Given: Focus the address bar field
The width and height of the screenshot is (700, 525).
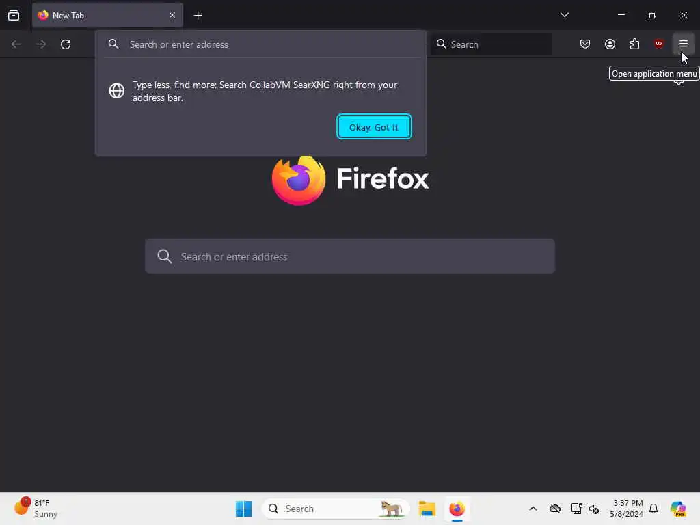Looking at the screenshot, I should (260, 44).
